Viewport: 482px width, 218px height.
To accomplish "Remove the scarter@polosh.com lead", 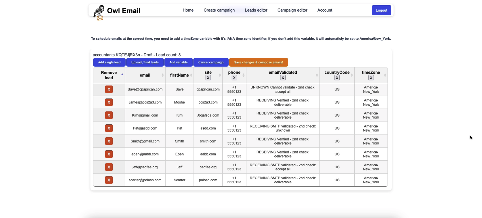I will 109,180.
